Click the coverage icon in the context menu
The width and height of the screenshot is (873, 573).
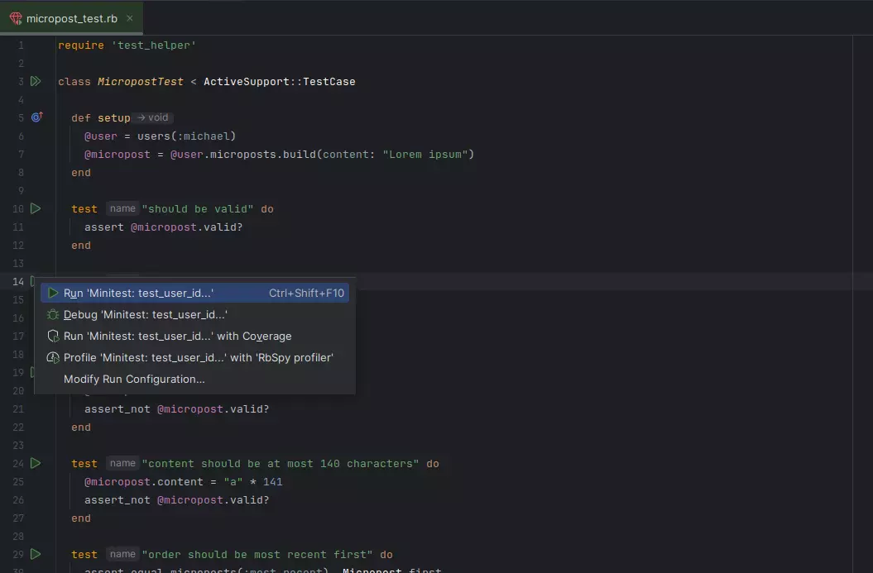pos(52,336)
